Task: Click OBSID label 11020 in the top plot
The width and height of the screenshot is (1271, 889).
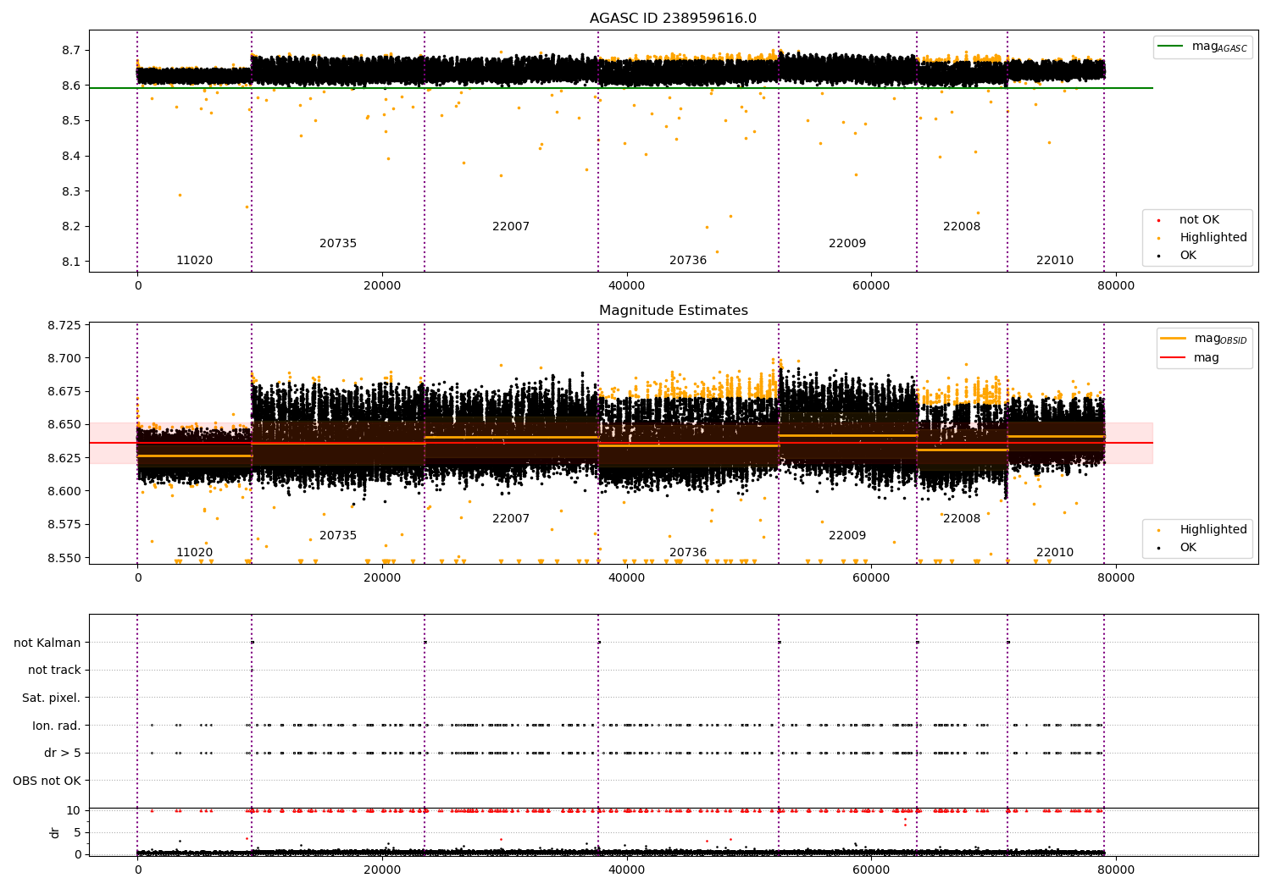Action: tap(194, 261)
